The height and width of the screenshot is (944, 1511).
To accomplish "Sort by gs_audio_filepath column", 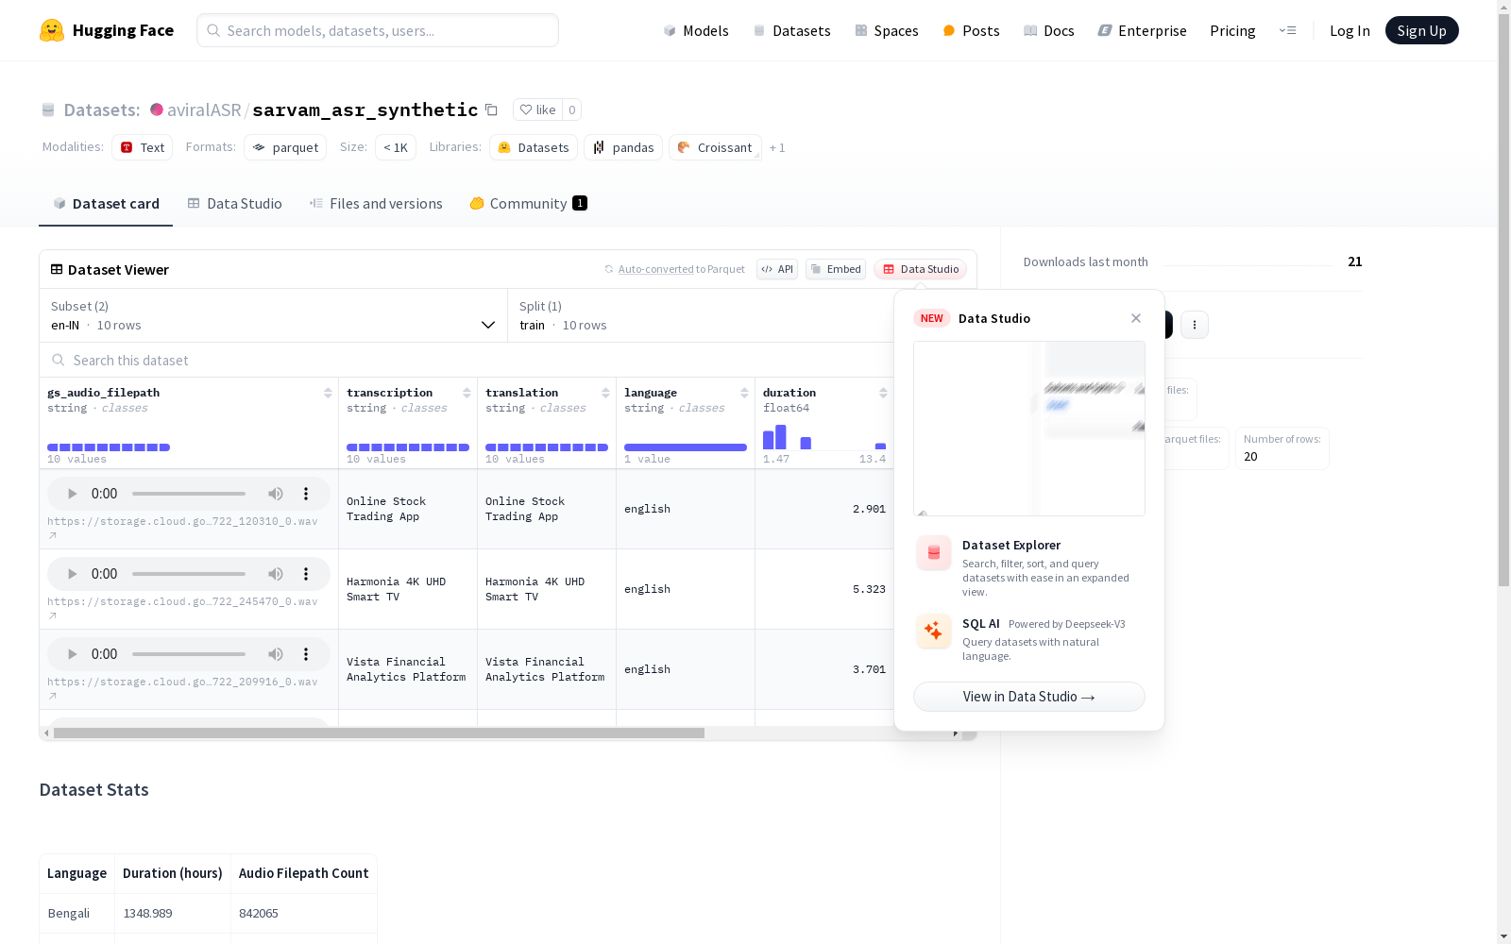I will pyautogui.click(x=328, y=393).
